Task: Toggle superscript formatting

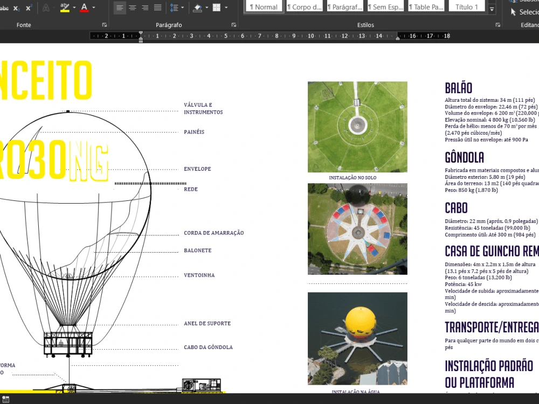Action: tap(29, 8)
